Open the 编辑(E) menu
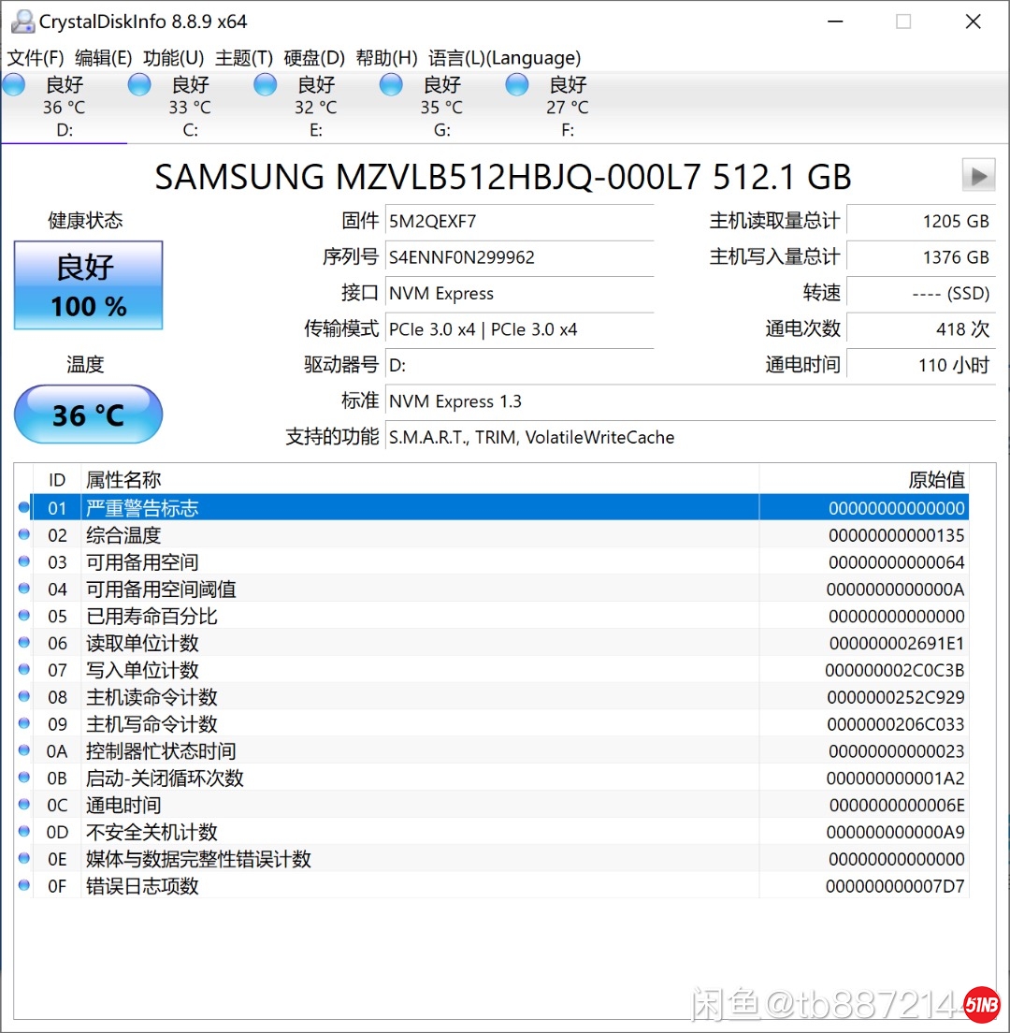 point(104,58)
